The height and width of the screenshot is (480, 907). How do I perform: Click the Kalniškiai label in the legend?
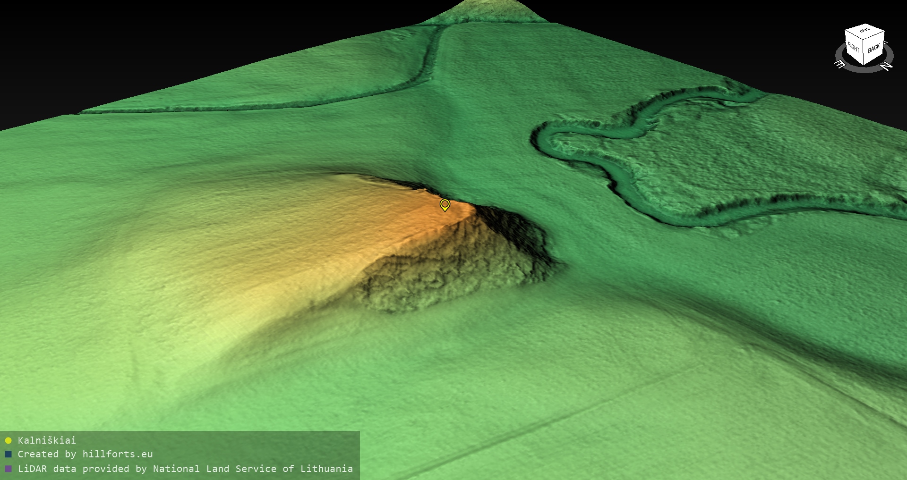[x=47, y=440]
